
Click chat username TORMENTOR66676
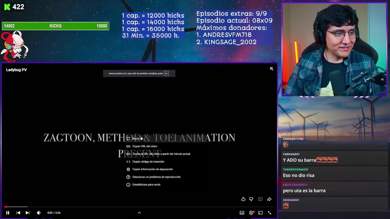point(296,169)
